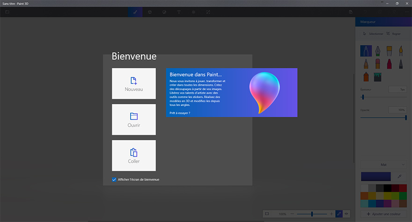Screen dimensions: 412x222
Task: Open the Stickers tab
Action: pyautogui.click(x=164, y=12)
